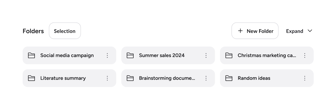Open the Summer sales 2024 folder
This screenshot has height=109, width=336.
click(x=162, y=55)
